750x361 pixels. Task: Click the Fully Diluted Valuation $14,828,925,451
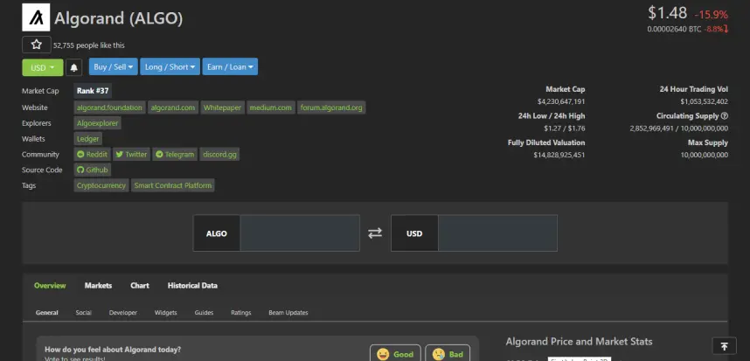tap(559, 155)
